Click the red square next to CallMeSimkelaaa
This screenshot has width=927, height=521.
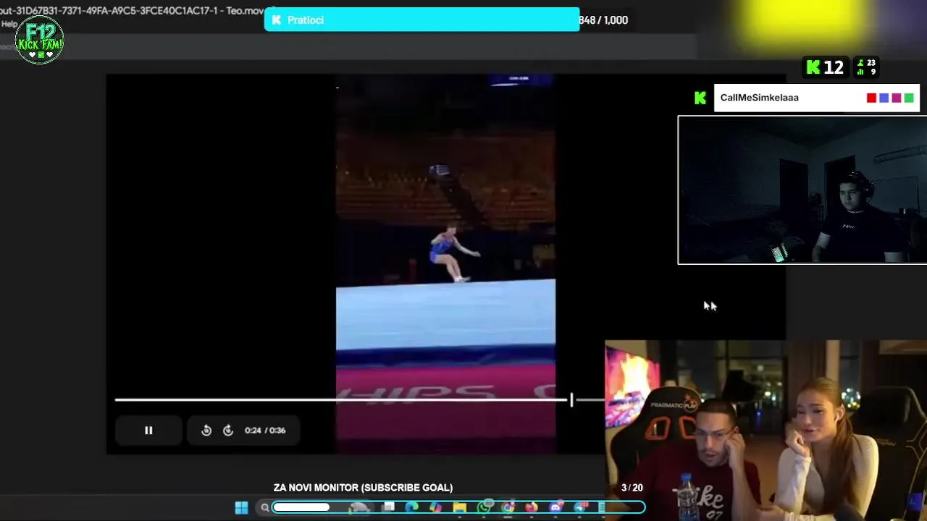(x=871, y=98)
